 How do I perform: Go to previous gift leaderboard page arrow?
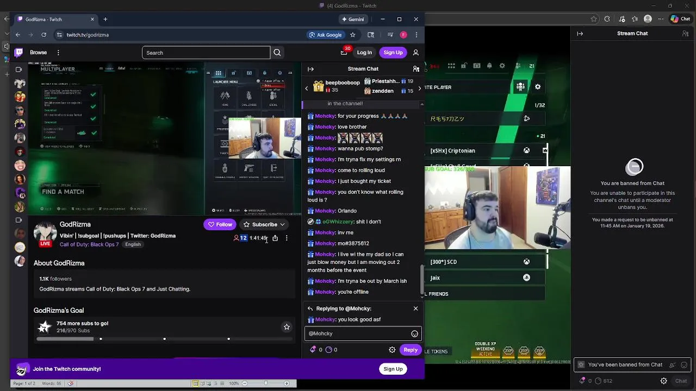pos(306,87)
